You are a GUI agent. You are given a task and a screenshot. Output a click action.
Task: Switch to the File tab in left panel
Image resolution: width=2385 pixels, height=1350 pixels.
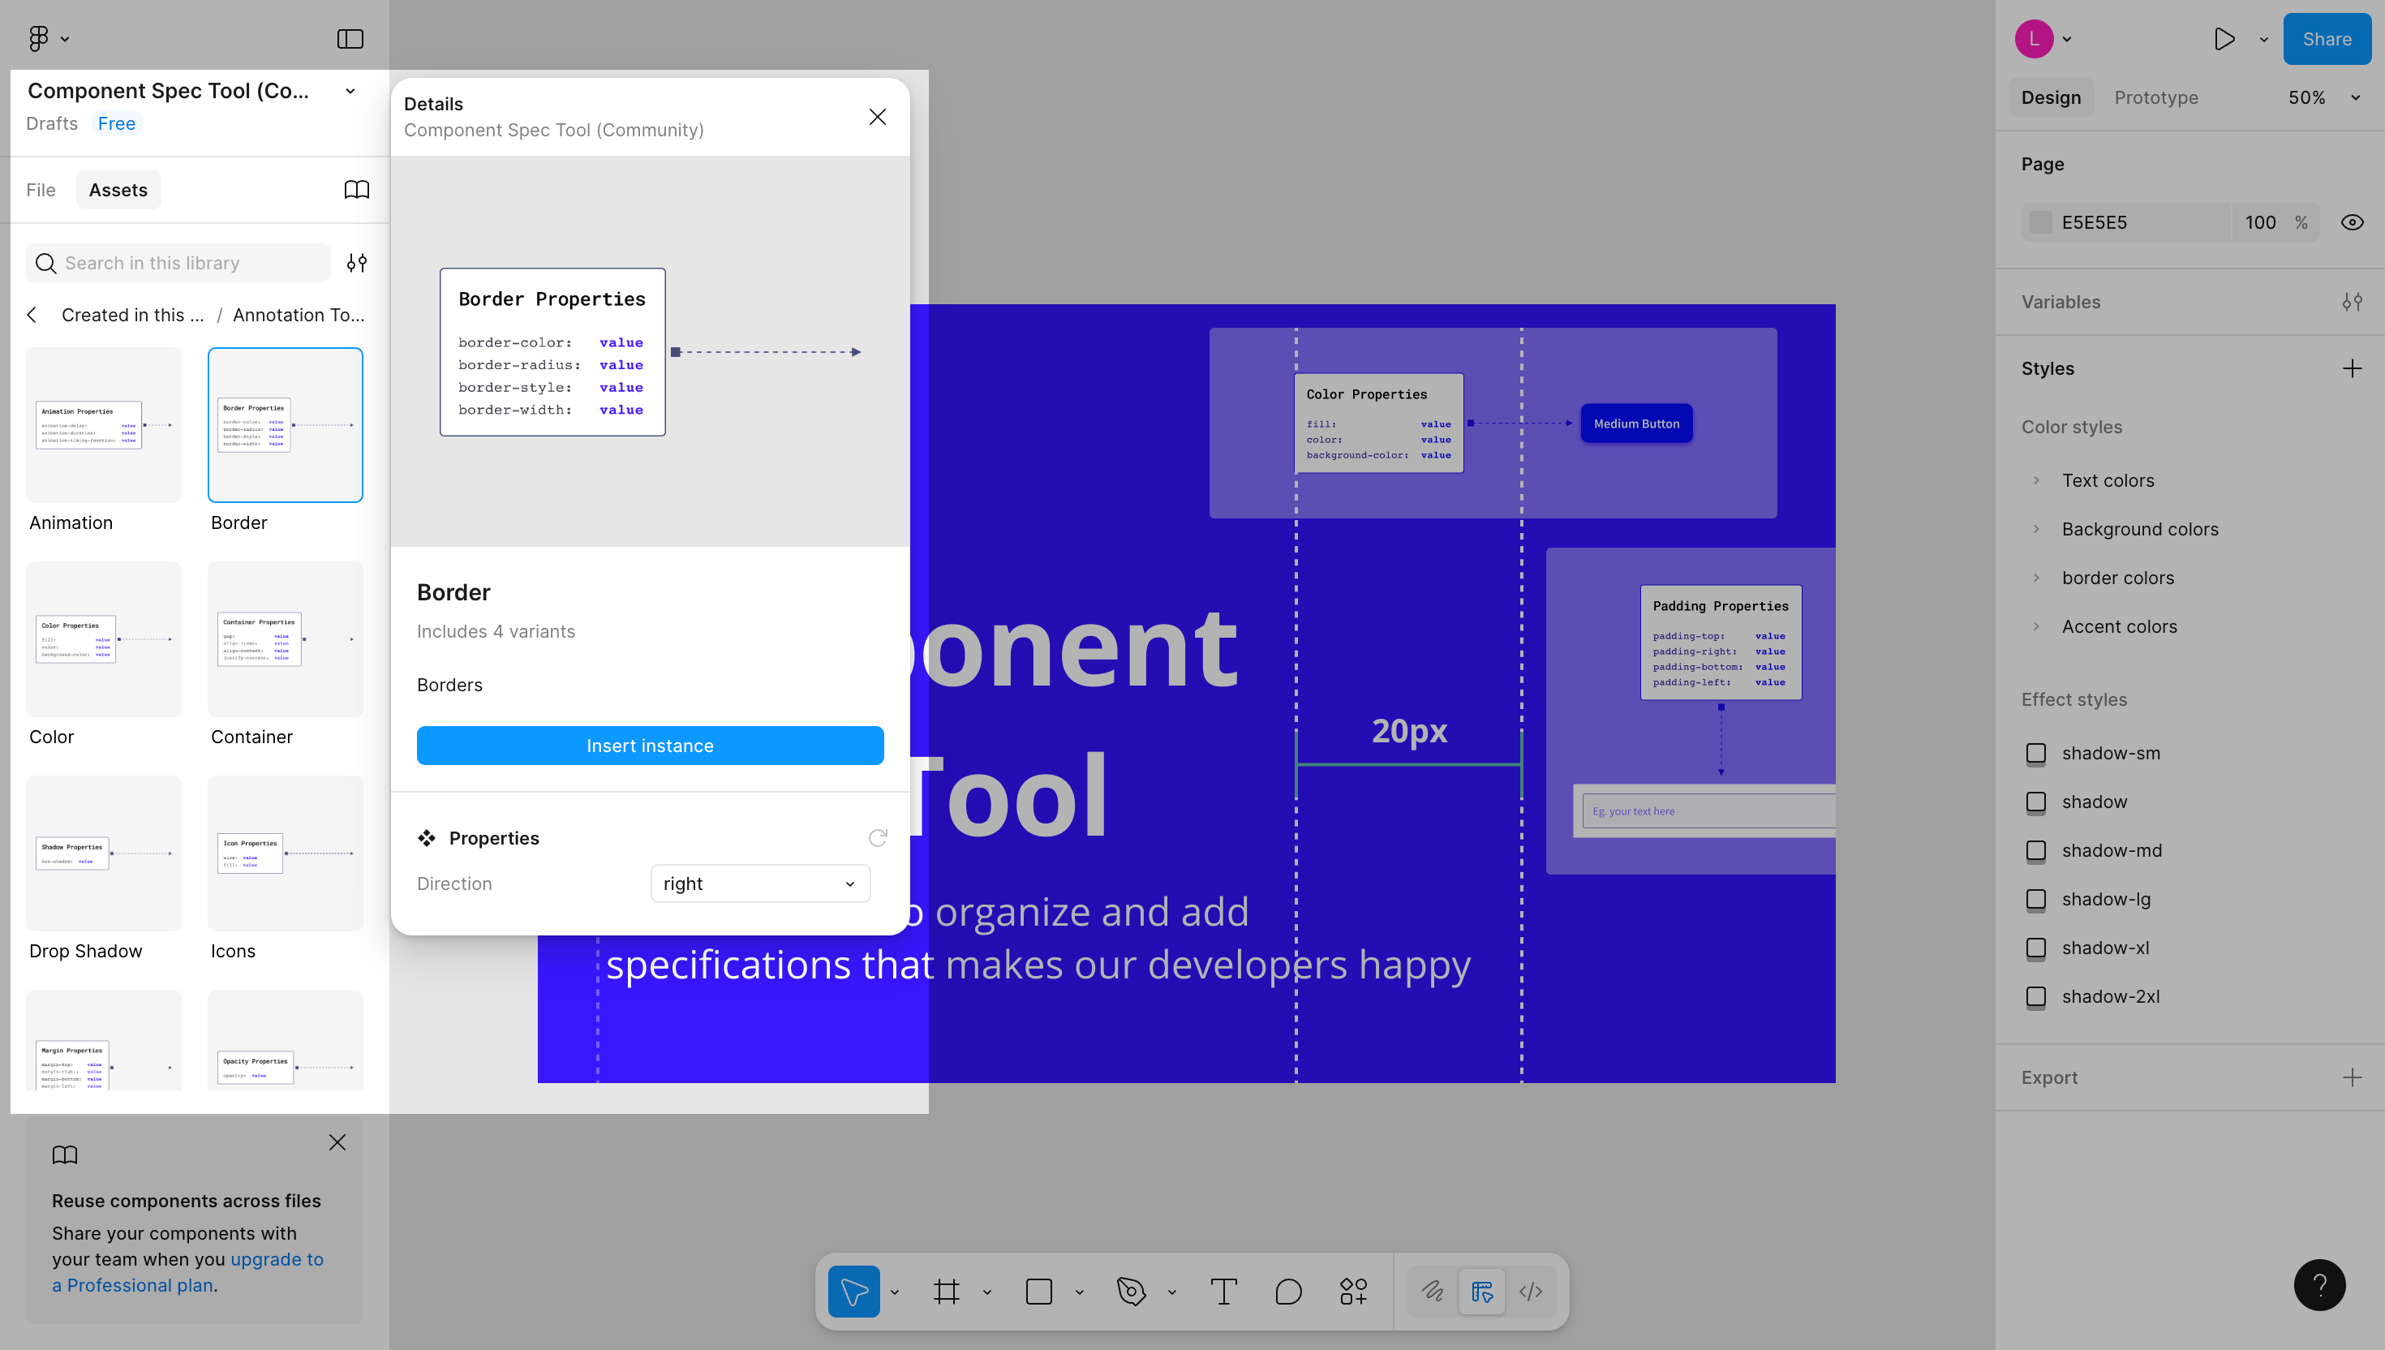pyautogui.click(x=40, y=189)
